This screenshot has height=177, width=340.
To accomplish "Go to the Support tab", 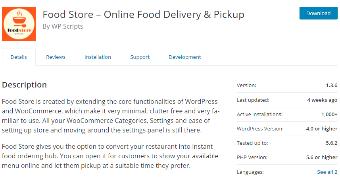I will click(x=140, y=57).
